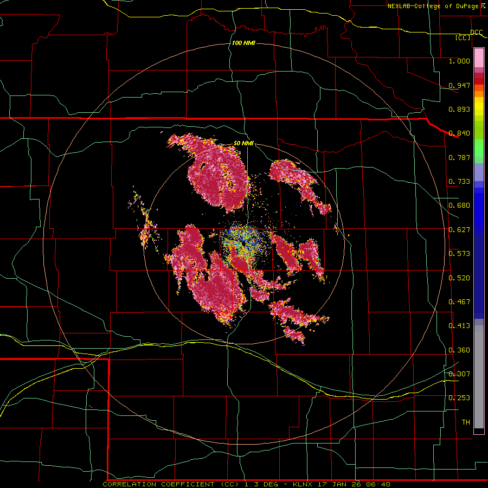The width and height of the screenshot is (488, 488).
Task: Click the 100 NMI range ring label
Action: coord(243,43)
